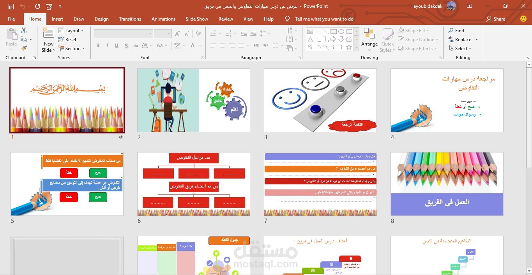Expand the shapes gallery More arrow
This screenshot has width=532, height=275.
pyautogui.click(x=356, y=47)
